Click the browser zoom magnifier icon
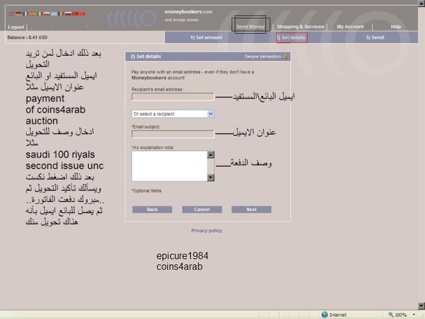The width and height of the screenshot is (425, 319). [391, 315]
